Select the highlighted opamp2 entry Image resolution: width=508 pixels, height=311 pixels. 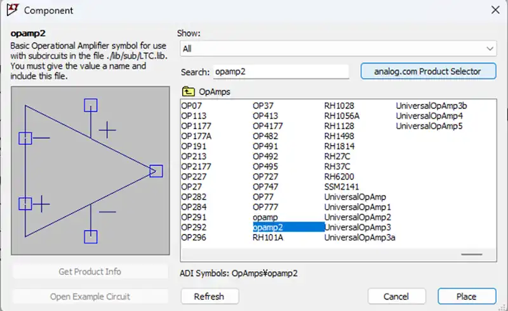point(268,227)
